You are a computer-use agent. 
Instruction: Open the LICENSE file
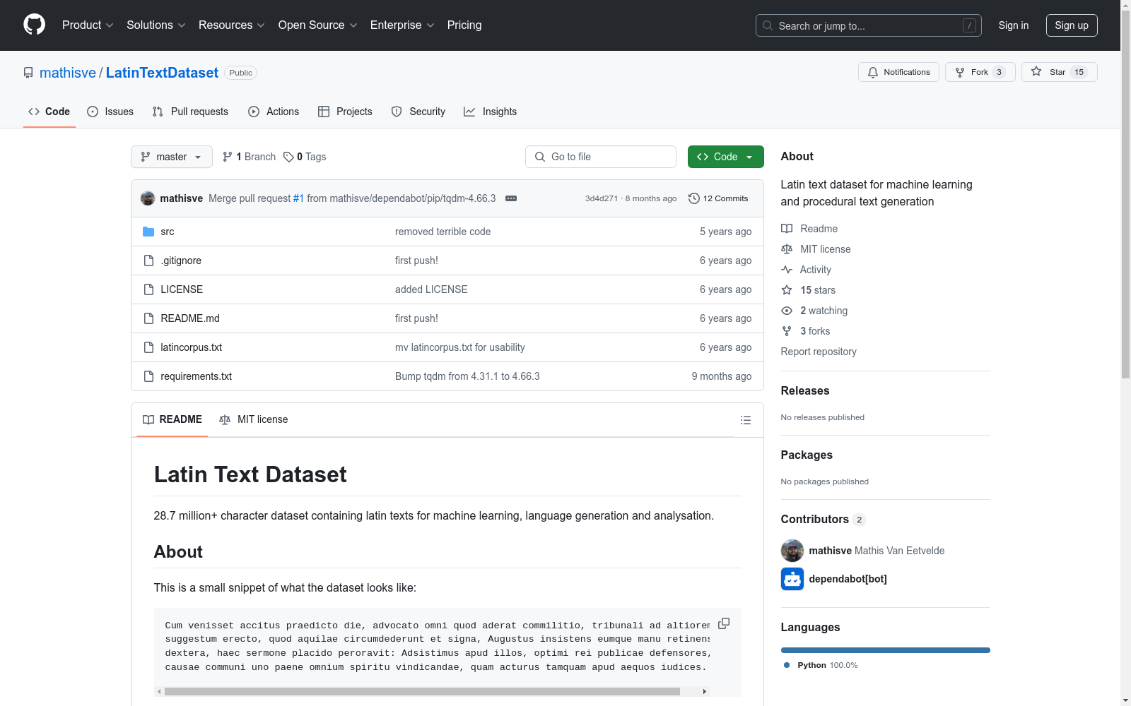tap(182, 289)
